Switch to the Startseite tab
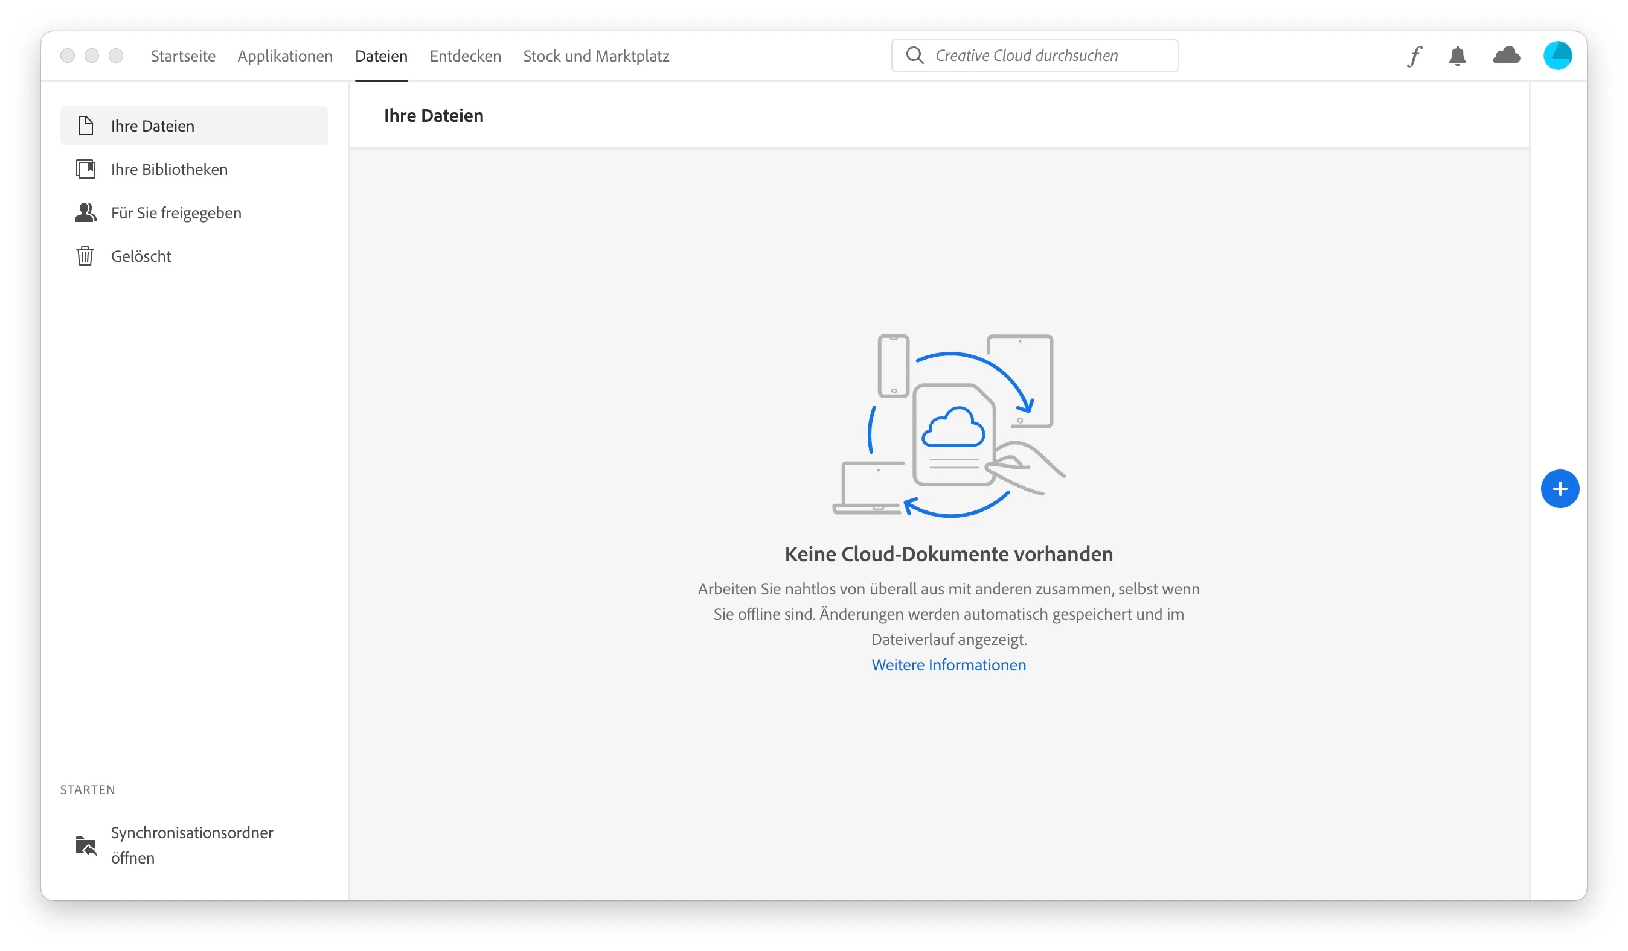 183,56
